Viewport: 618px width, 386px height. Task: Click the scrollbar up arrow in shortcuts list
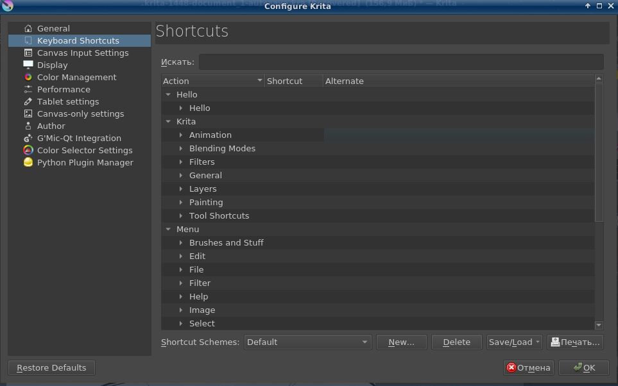click(x=599, y=79)
